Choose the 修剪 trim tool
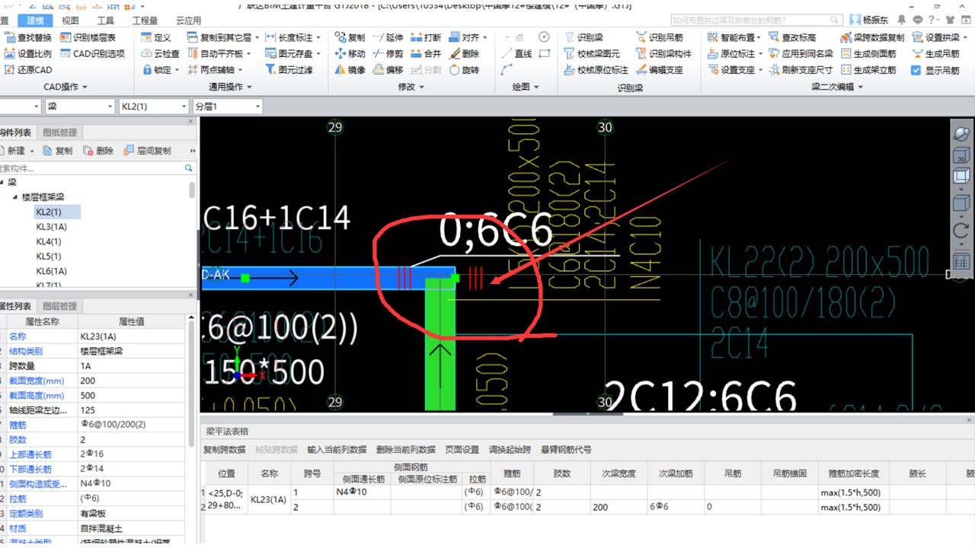The image size is (975, 548). click(388, 53)
